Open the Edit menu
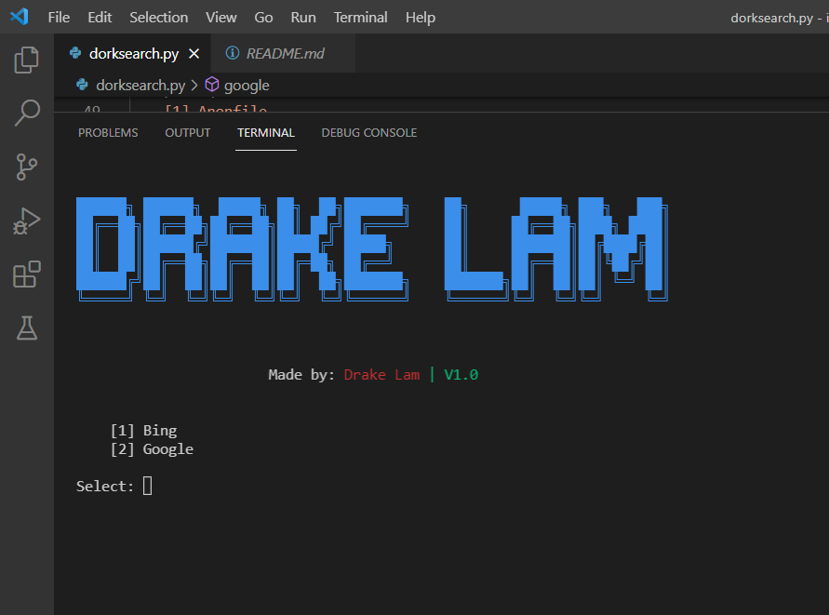Screen dimensions: 829x615 [100, 18]
